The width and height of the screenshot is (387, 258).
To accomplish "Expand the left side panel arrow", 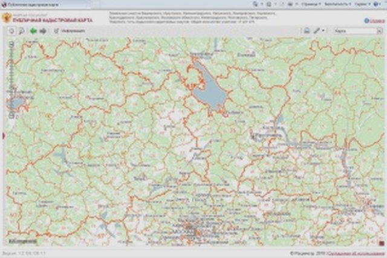I will pos(4,136).
